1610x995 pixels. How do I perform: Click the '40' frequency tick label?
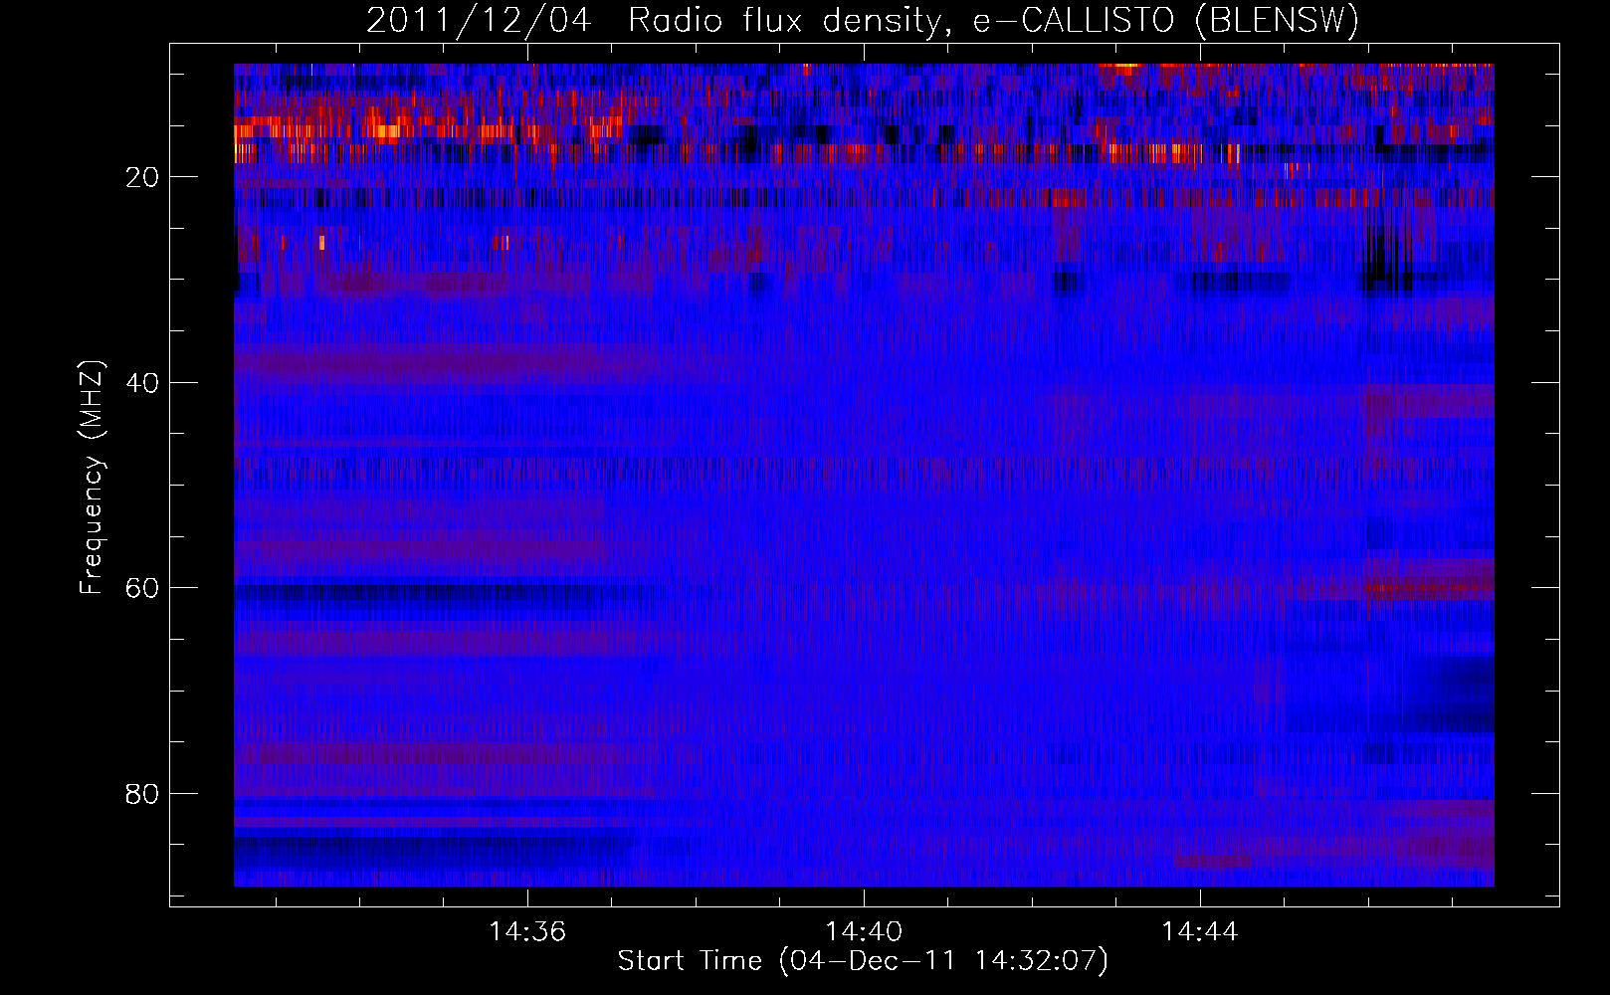(143, 384)
